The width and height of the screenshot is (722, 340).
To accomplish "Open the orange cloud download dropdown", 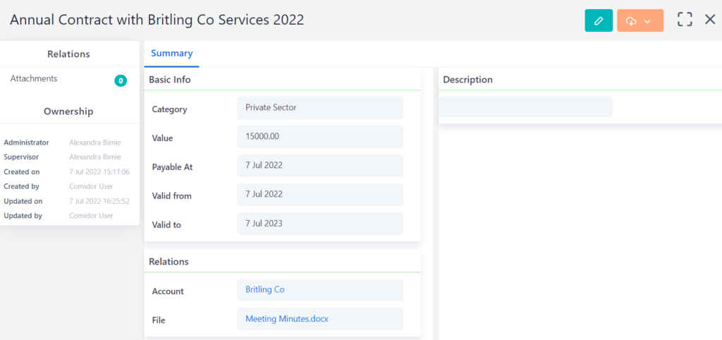I will pos(640,20).
